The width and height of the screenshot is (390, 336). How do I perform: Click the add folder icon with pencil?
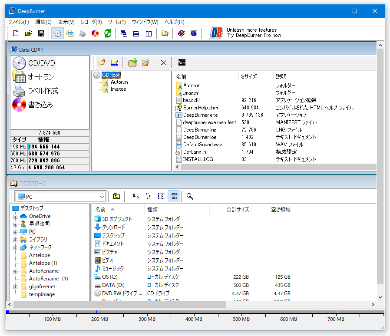point(102,63)
